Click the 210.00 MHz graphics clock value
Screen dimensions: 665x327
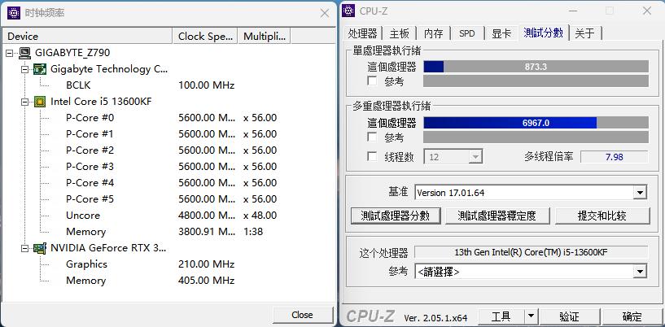coord(206,264)
